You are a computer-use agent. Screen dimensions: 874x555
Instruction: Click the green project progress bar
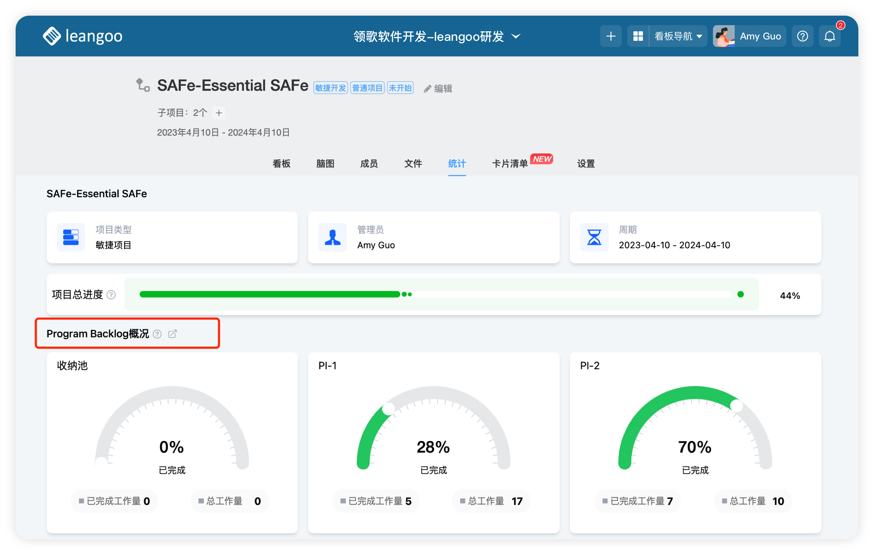coord(269,294)
